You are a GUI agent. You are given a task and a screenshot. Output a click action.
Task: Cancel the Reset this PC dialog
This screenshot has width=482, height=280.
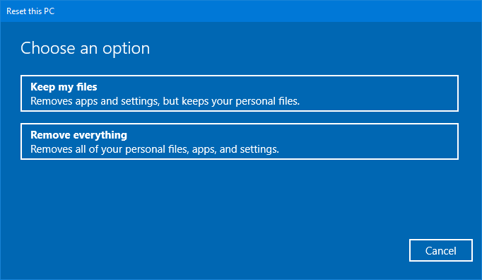point(440,250)
